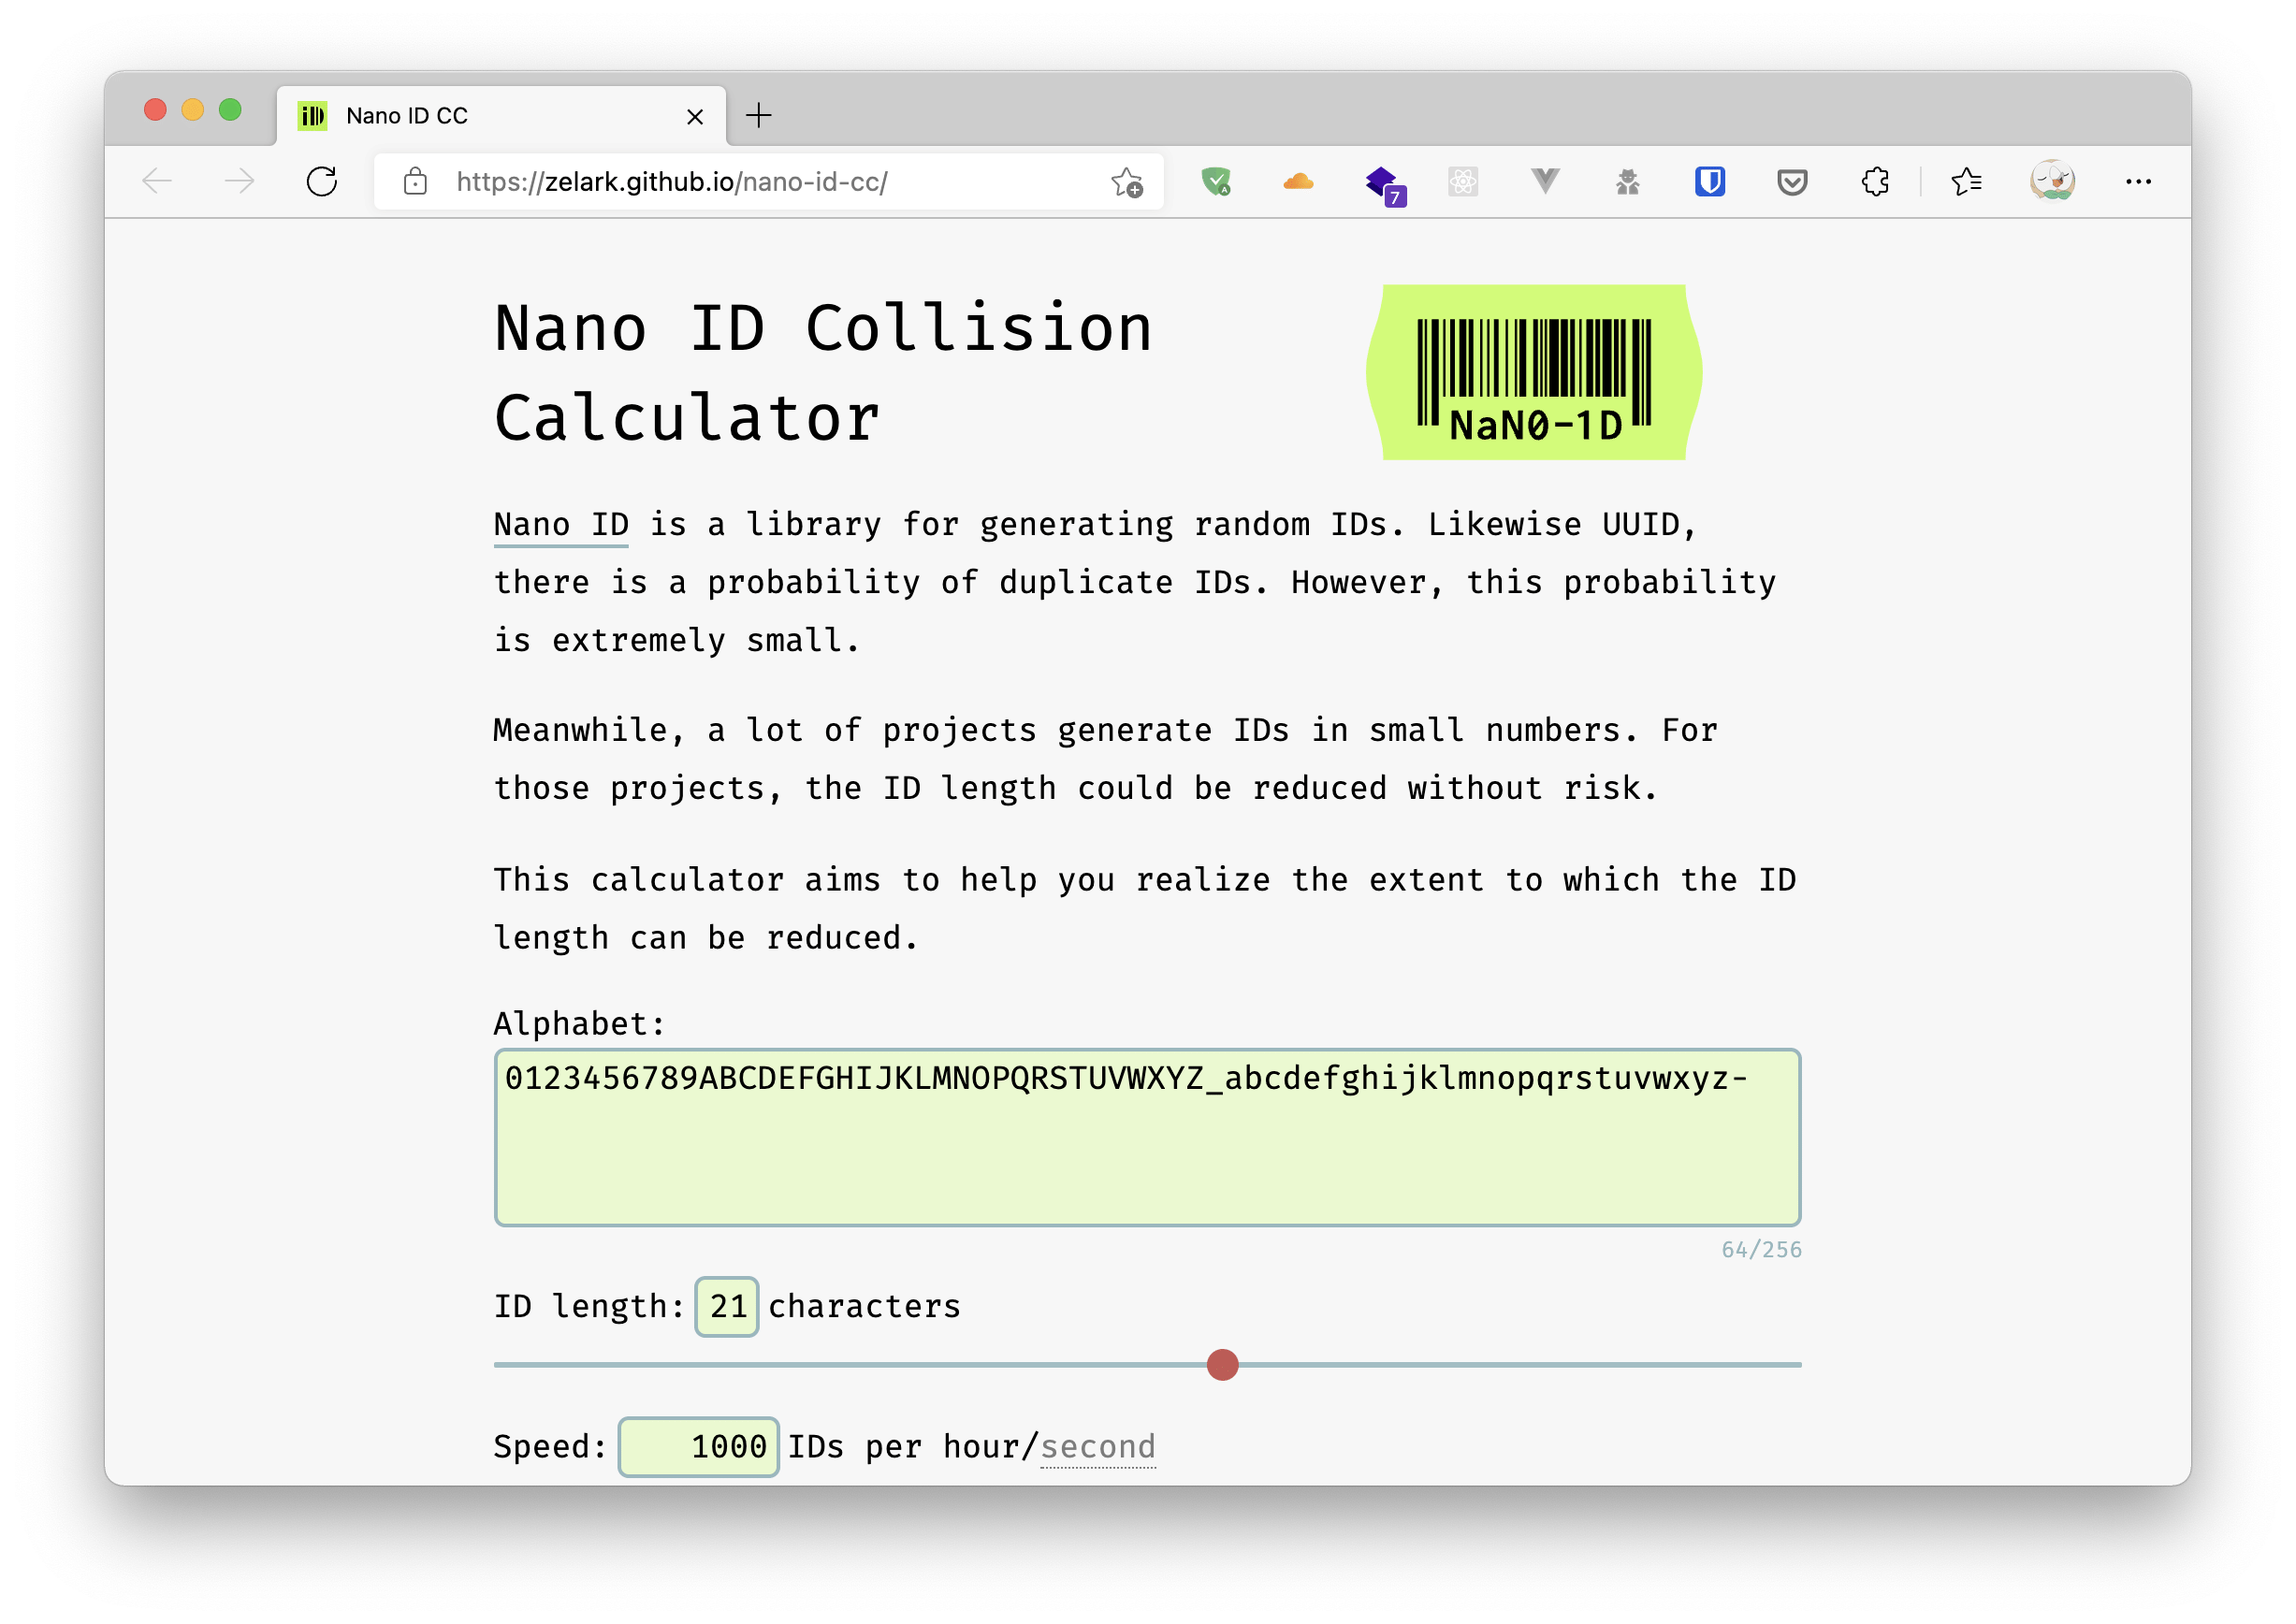
Task: Open the extensions puzzle piece menu
Action: 1875,181
